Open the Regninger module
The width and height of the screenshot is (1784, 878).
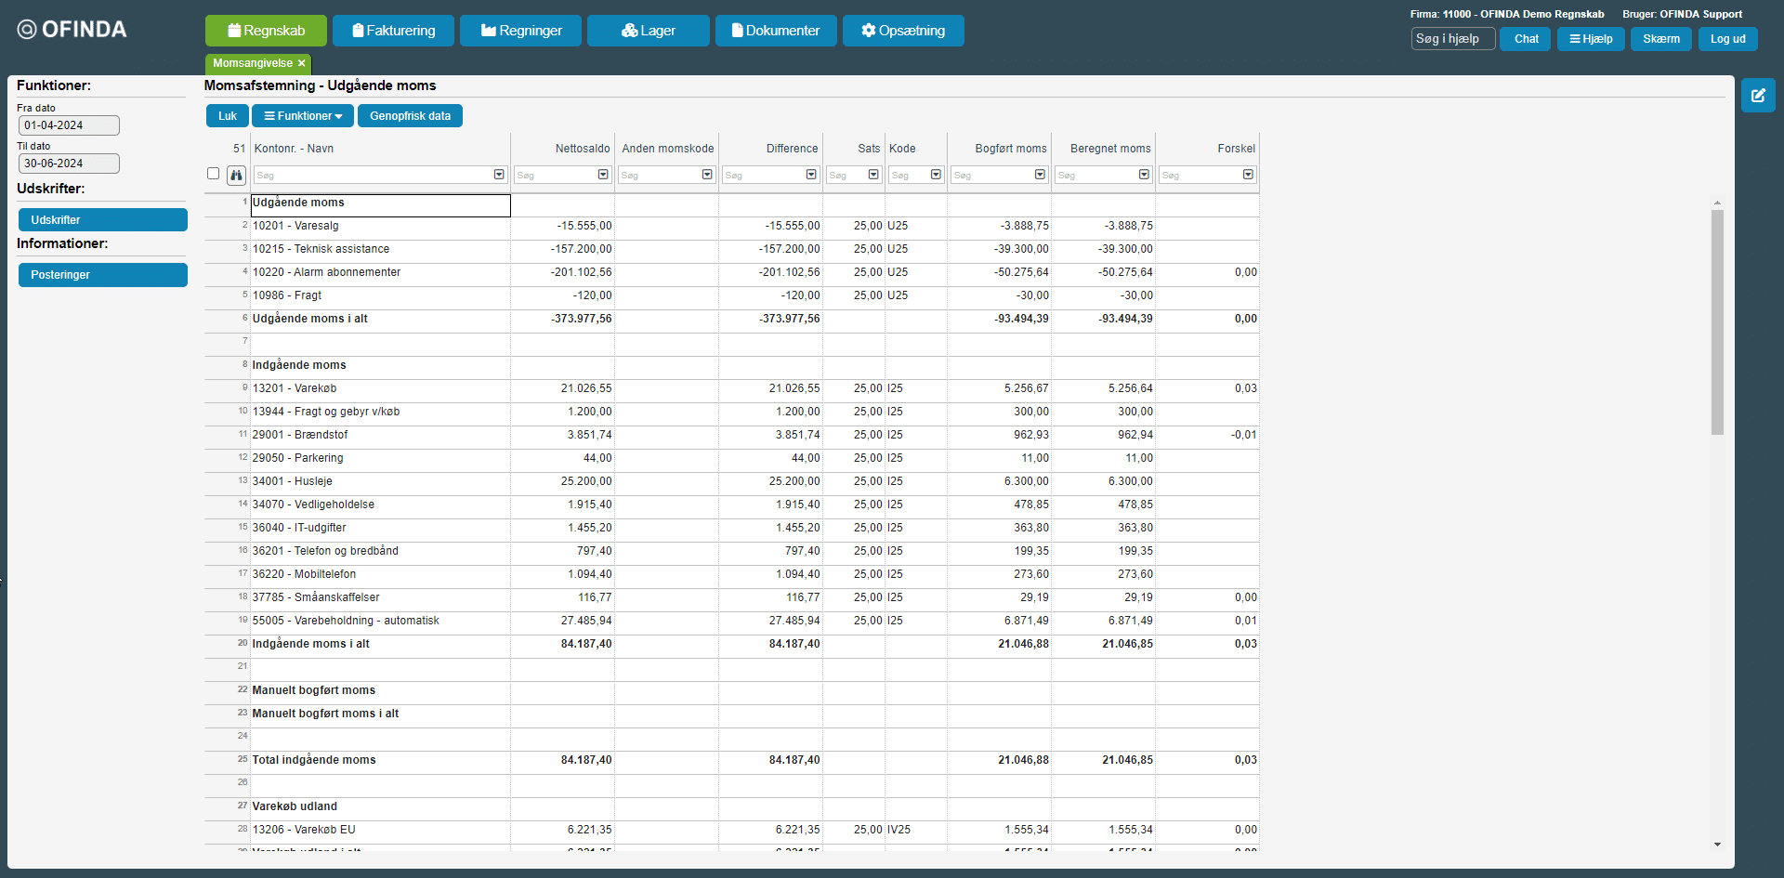pyautogui.click(x=520, y=31)
